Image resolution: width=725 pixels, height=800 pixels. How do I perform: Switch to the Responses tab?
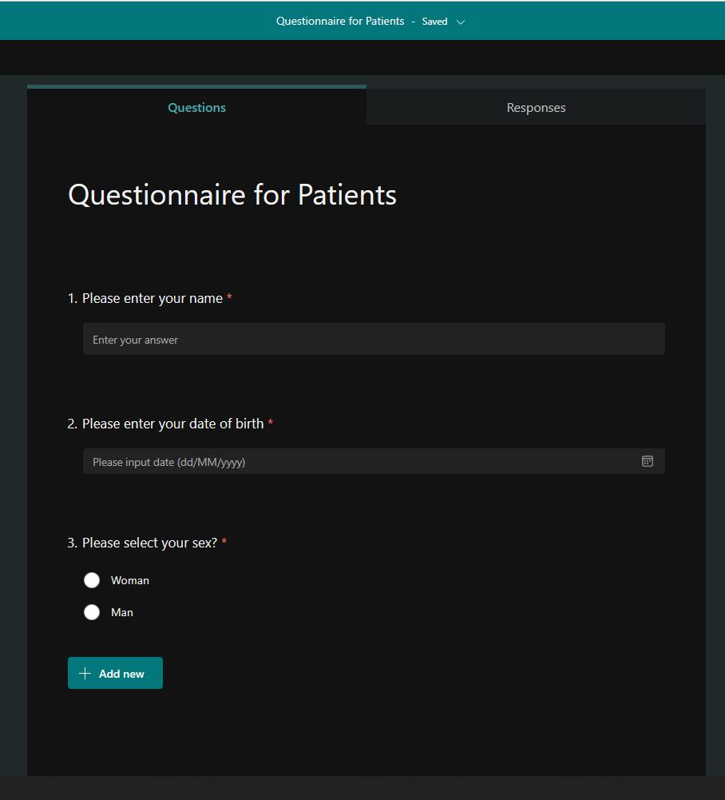point(536,107)
